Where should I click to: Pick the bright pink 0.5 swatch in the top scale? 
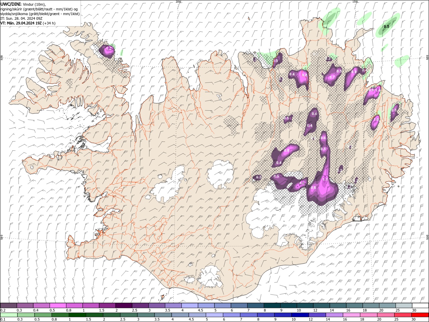(x=58, y=306)
